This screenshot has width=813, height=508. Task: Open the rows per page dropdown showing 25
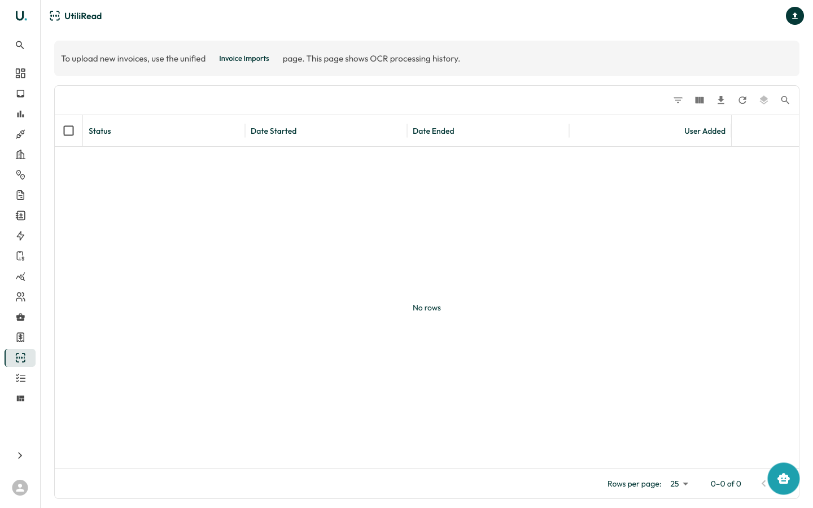click(679, 484)
